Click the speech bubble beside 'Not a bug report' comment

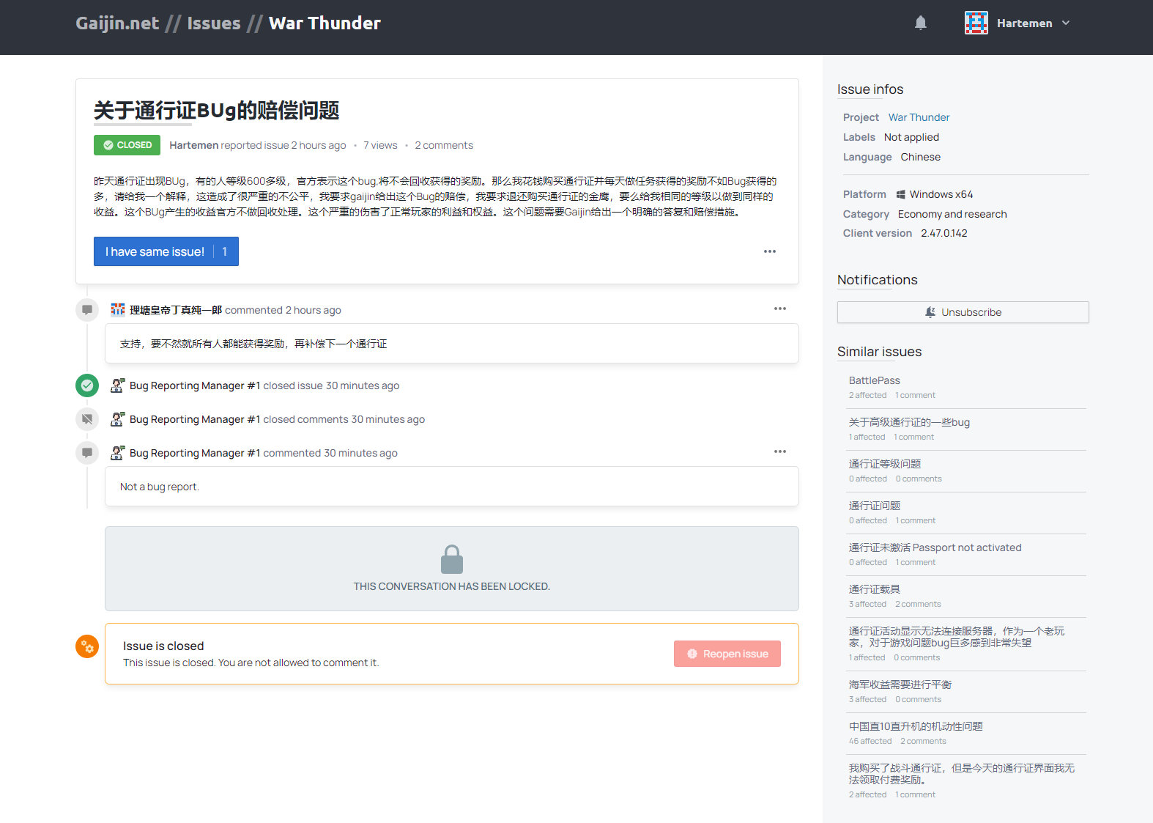87,453
